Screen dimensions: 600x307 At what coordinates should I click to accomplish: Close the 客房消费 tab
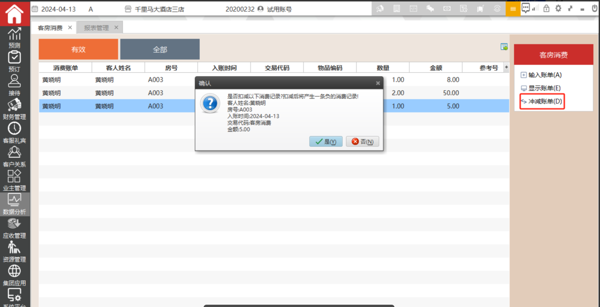click(x=70, y=28)
